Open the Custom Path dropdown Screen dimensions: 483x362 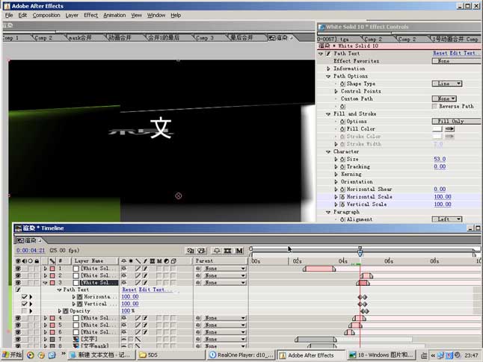(444, 99)
